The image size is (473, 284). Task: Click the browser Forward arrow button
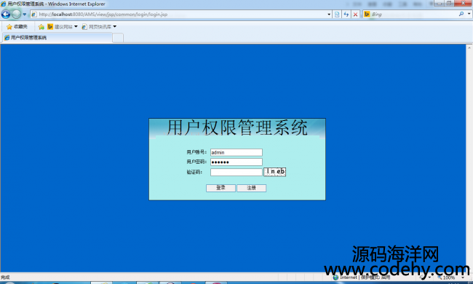tap(16, 14)
